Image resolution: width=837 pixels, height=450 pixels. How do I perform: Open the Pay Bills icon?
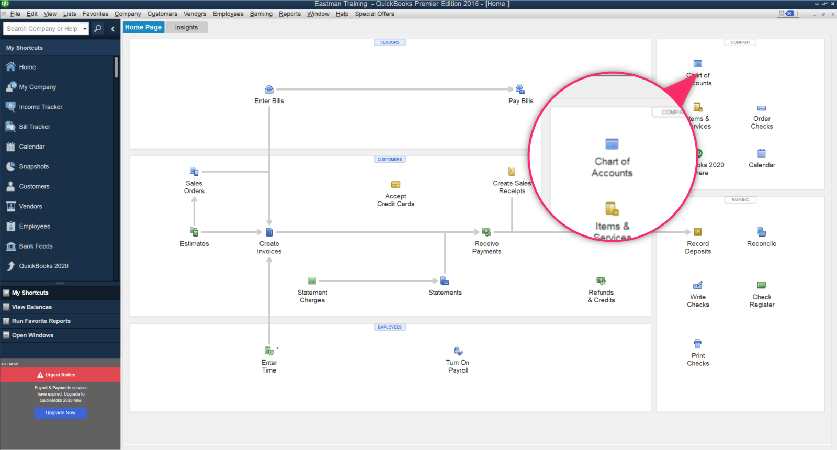[x=521, y=89]
